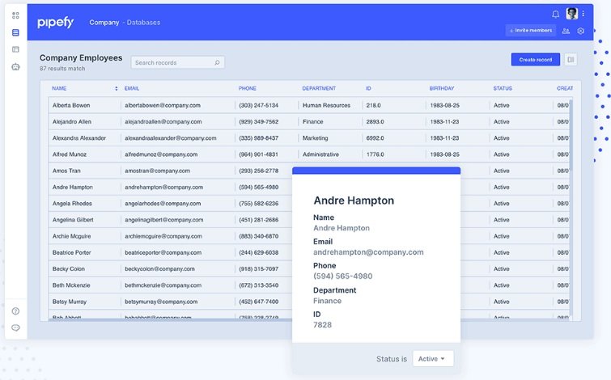The height and width of the screenshot is (380, 611).
Task: Open the chat bubble icon in sidebar
Action: [x=15, y=327]
